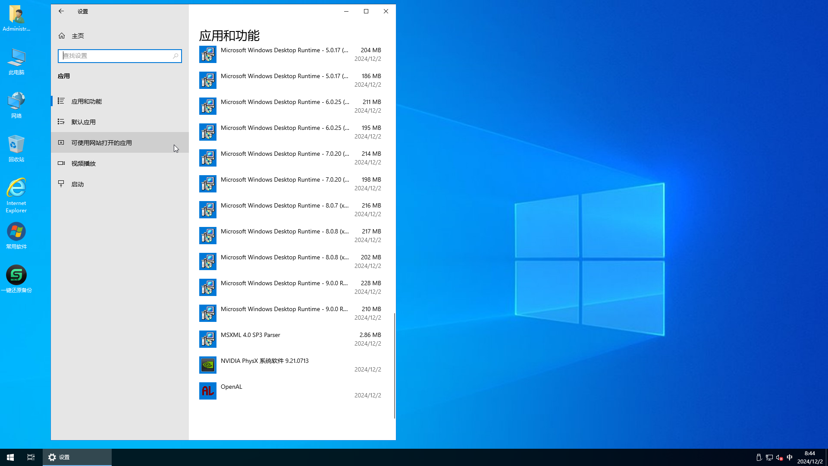Click the OpenAL red AL icon
The image size is (828, 466).
point(208,391)
